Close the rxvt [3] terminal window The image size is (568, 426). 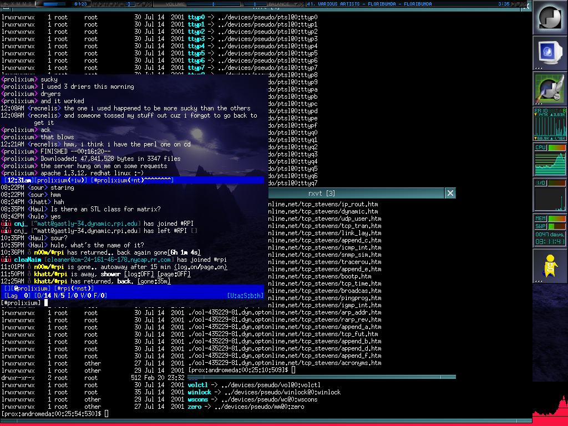pos(450,193)
